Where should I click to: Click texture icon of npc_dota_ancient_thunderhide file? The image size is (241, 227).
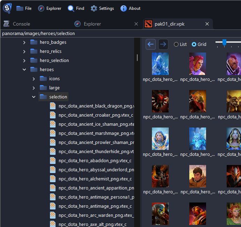(x=53, y=151)
